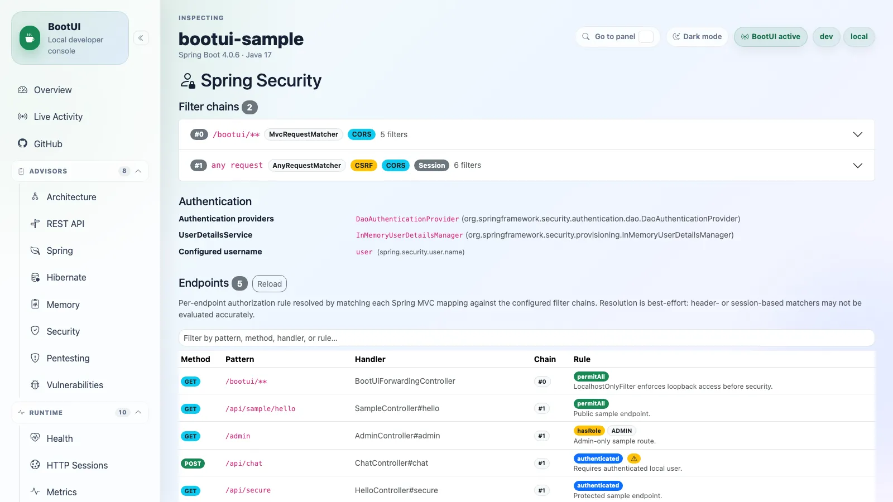Open the HTTP Sessions runtime panel
The width and height of the screenshot is (893, 502).
pyautogui.click(x=77, y=465)
